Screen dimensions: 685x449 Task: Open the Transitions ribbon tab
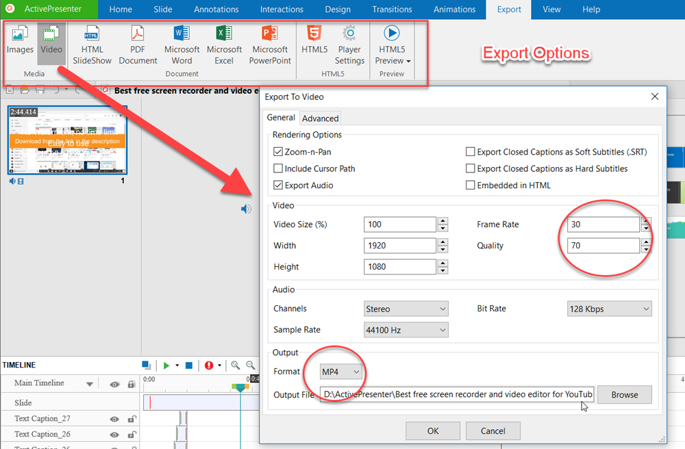click(392, 9)
